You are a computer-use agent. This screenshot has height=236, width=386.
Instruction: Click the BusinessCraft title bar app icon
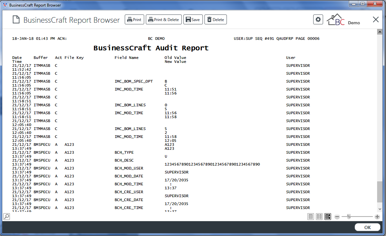[x=5, y=5]
